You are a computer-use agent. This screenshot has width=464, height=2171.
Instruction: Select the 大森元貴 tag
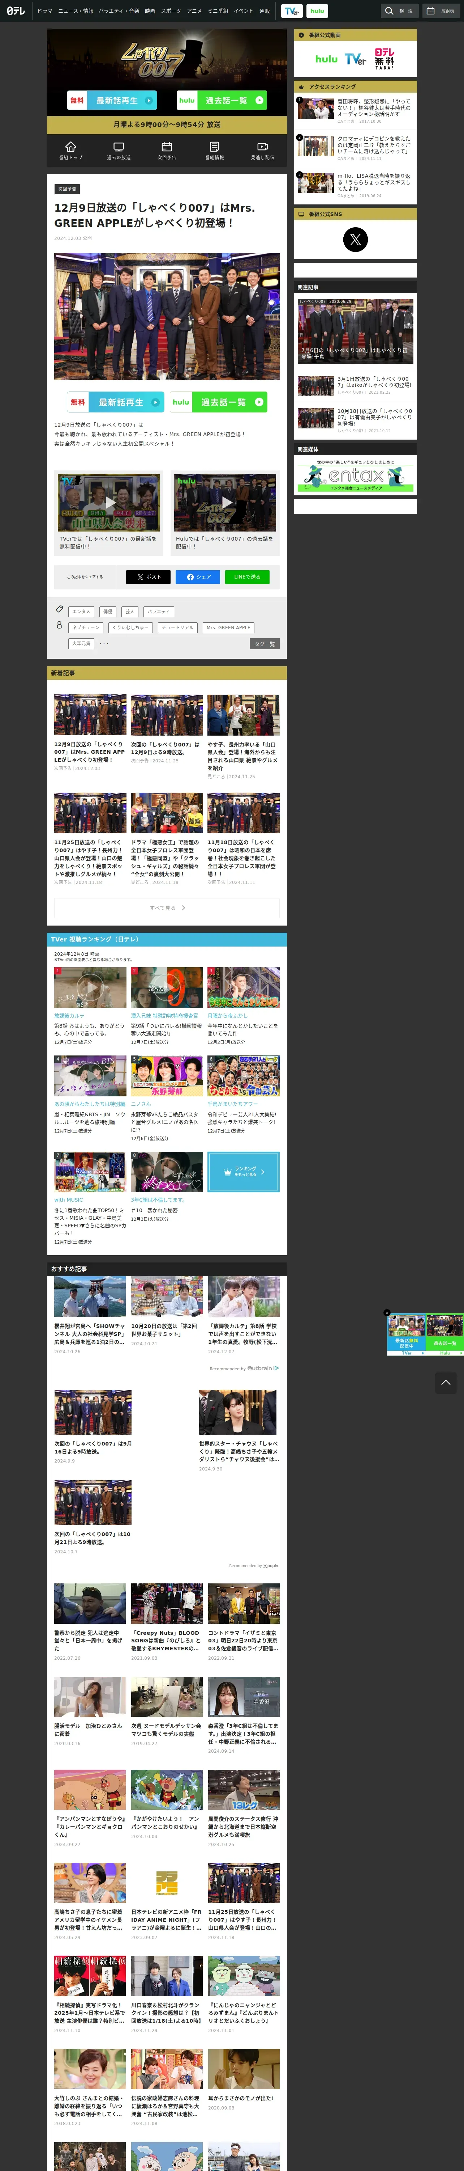pyautogui.click(x=81, y=644)
